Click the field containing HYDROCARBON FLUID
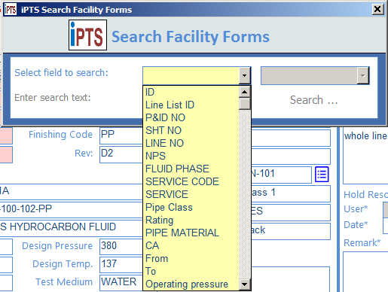This screenshot has height=292, width=388. click(x=72, y=227)
